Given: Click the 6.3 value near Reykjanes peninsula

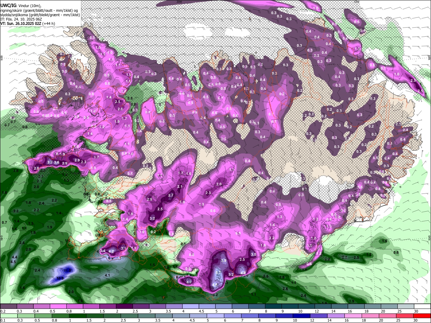Looking at the screenshot, I should [x=110, y=258].
